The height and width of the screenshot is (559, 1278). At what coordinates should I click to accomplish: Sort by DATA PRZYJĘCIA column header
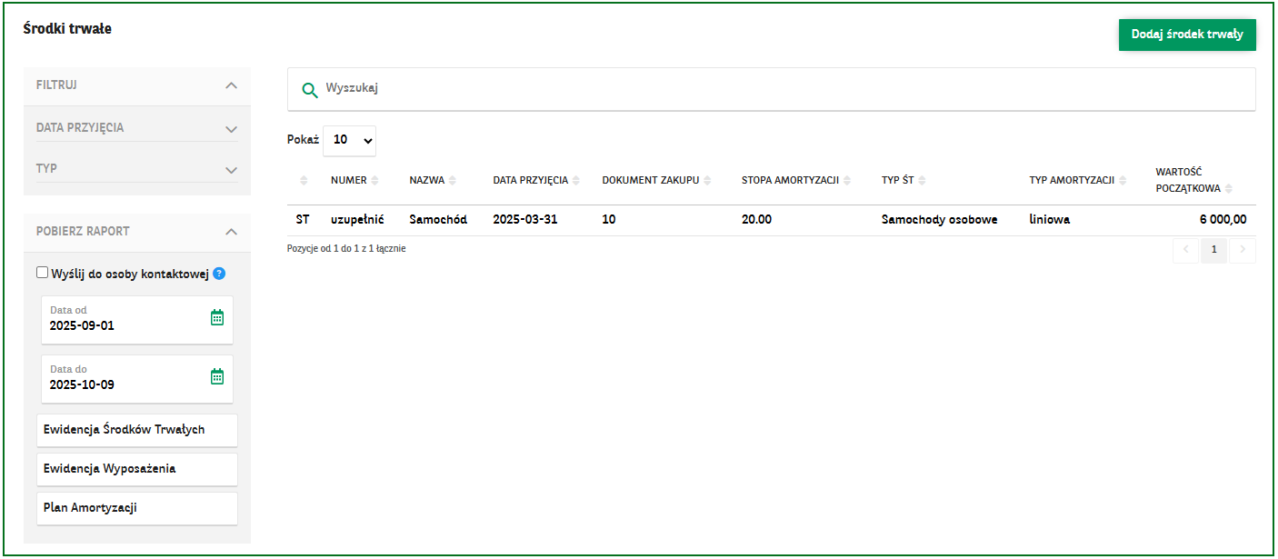tap(536, 180)
